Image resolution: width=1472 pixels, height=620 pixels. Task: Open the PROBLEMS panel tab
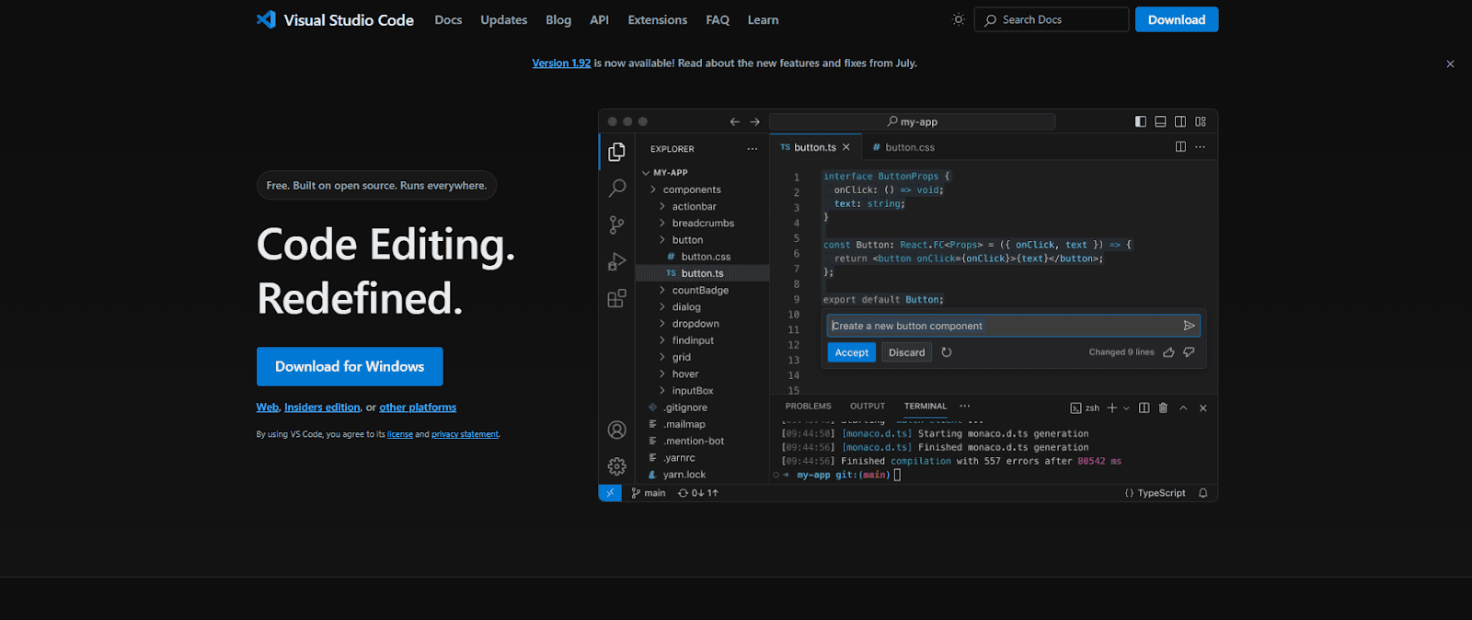(808, 406)
